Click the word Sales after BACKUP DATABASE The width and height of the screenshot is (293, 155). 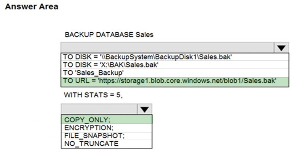[x=144, y=35]
